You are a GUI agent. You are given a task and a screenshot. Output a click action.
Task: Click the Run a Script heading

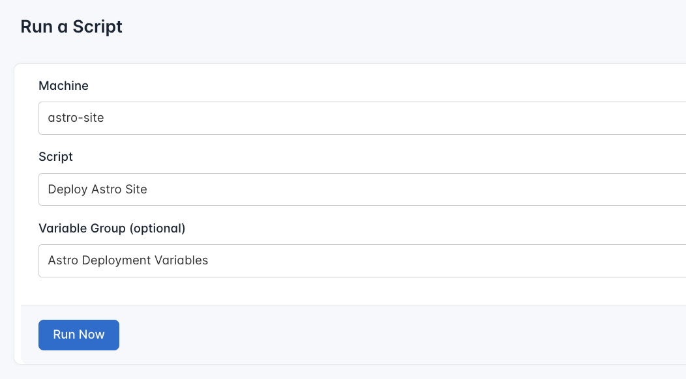coord(72,27)
